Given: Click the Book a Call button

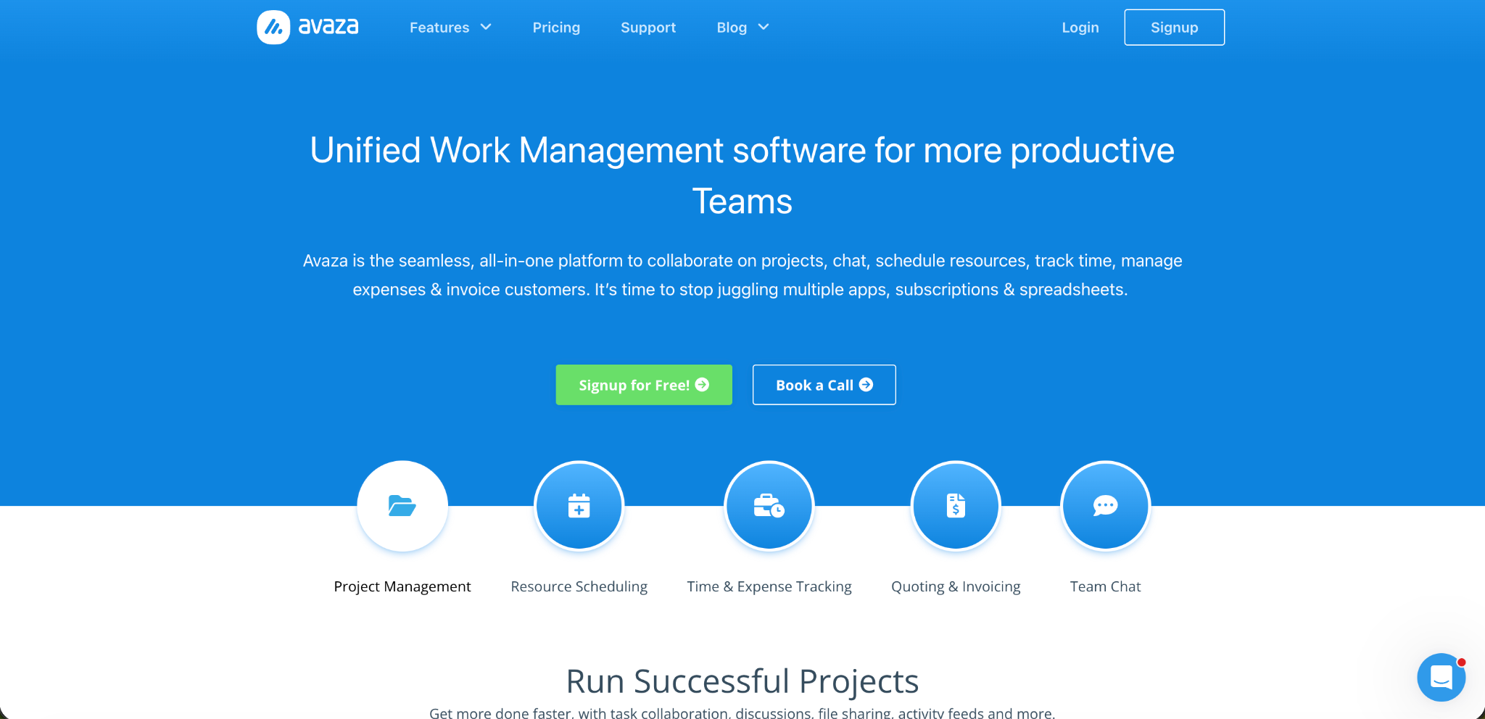Looking at the screenshot, I should (824, 385).
